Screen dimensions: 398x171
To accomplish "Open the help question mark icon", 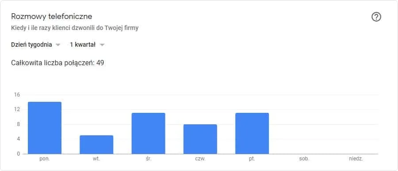I will click(376, 17).
